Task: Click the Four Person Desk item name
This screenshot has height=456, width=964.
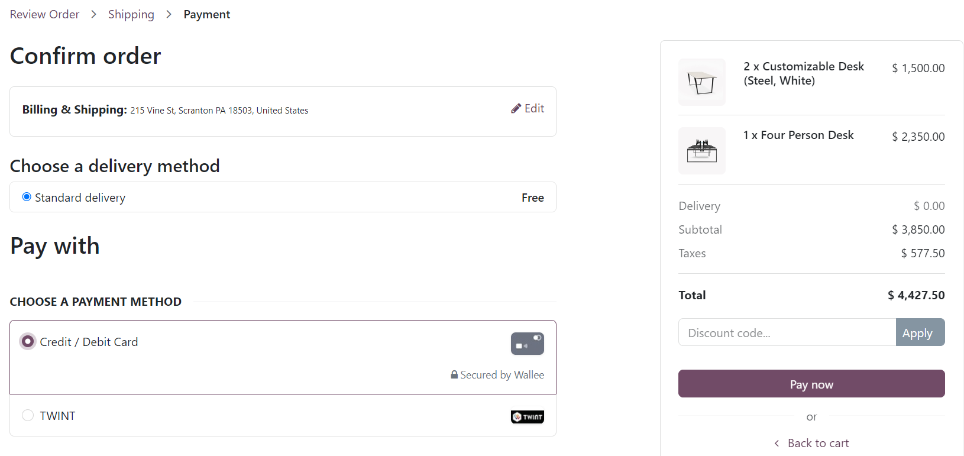Action: (x=798, y=135)
